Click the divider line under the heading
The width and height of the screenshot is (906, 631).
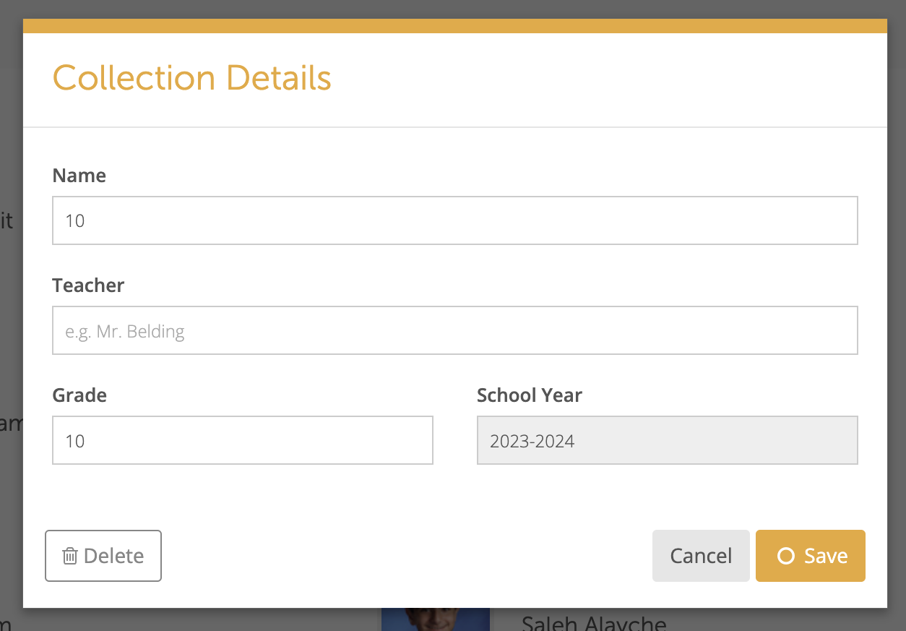[455, 127]
